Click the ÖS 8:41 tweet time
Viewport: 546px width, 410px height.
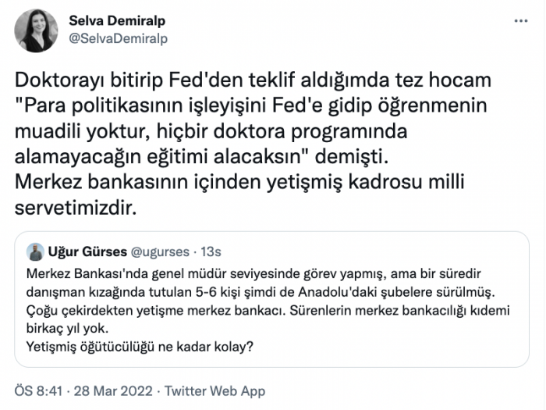[x=41, y=388]
